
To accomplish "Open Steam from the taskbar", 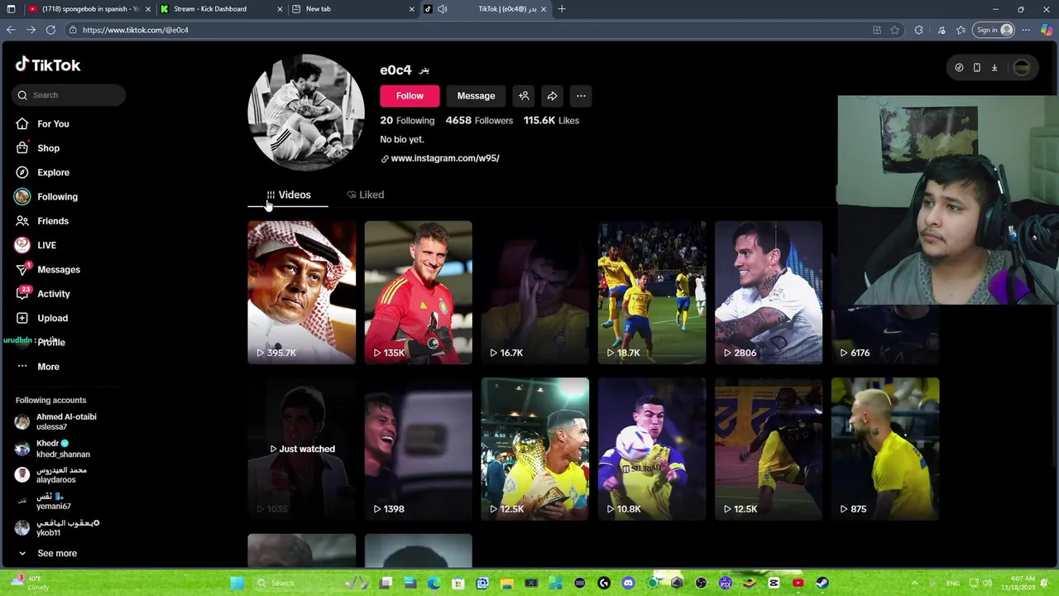I will coord(822,583).
